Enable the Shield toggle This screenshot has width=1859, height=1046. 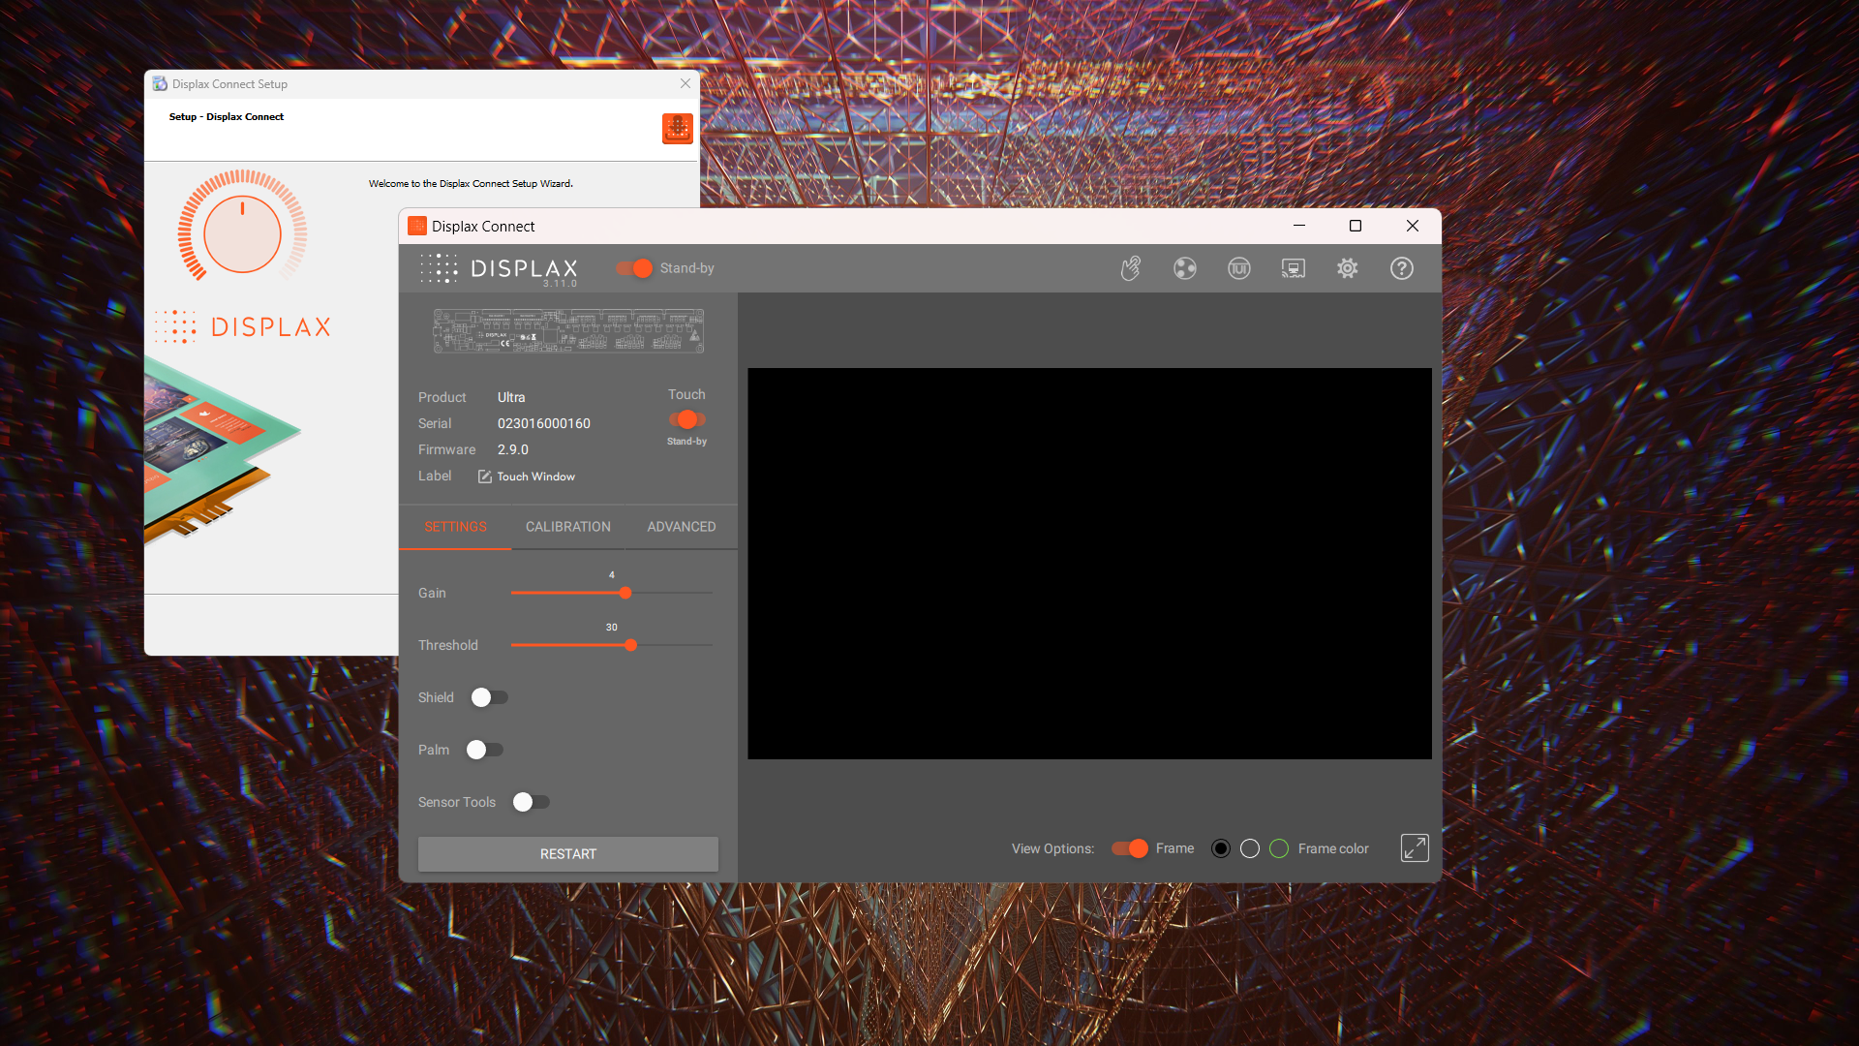coord(489,697)
